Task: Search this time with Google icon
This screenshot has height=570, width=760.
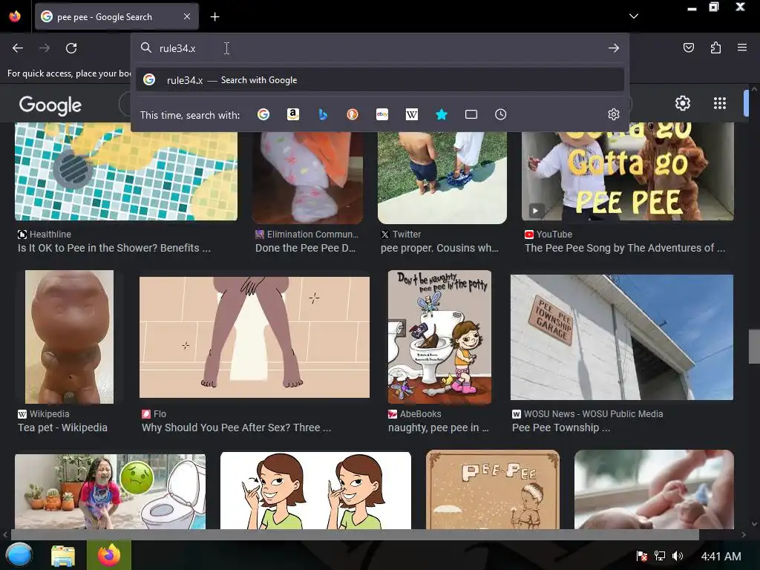Action: [x=263, y=114]
